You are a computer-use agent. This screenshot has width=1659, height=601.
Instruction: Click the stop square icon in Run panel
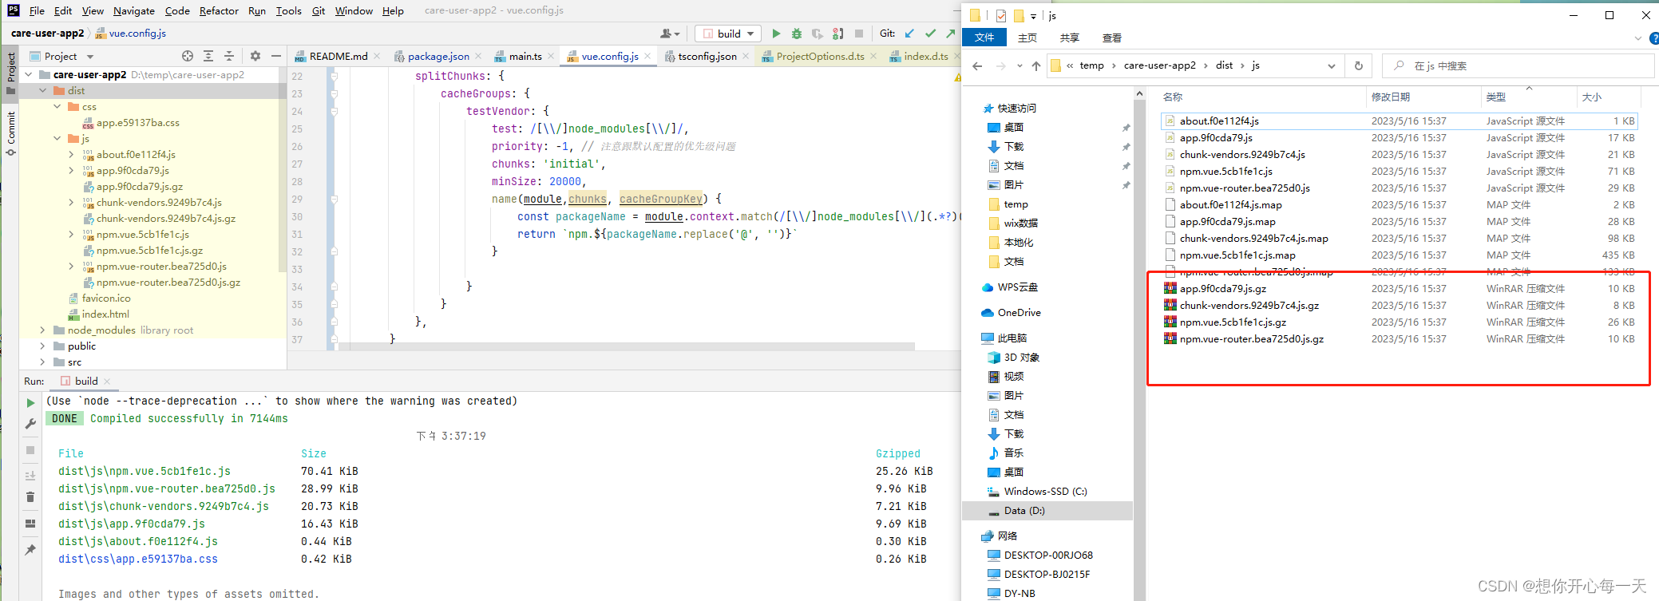(x=30, y=450)
